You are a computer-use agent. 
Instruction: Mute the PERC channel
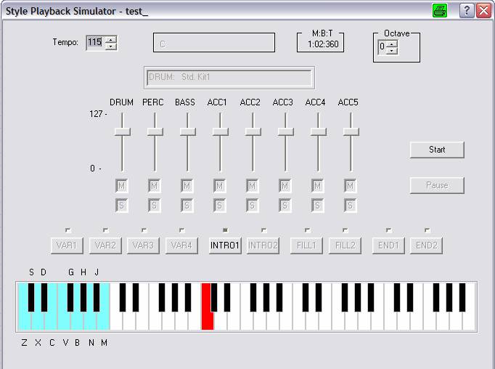(x=155, y=186)
